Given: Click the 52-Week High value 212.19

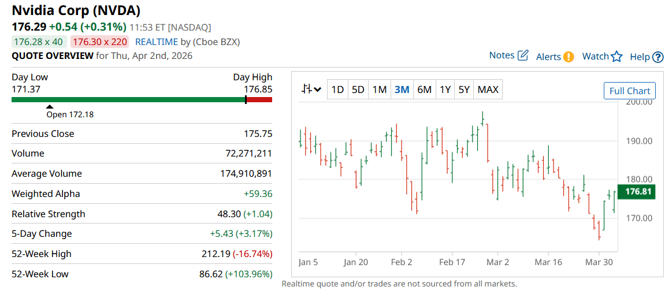Looking at the screenshot, I should (x=216, y=254).
